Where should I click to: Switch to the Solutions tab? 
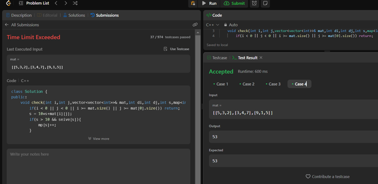(x=74, y=15)
